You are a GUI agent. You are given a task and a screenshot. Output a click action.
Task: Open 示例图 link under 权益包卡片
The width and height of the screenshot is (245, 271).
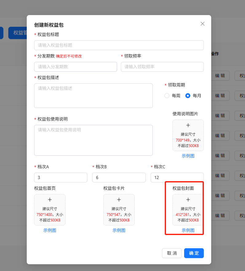coord(119,230)
